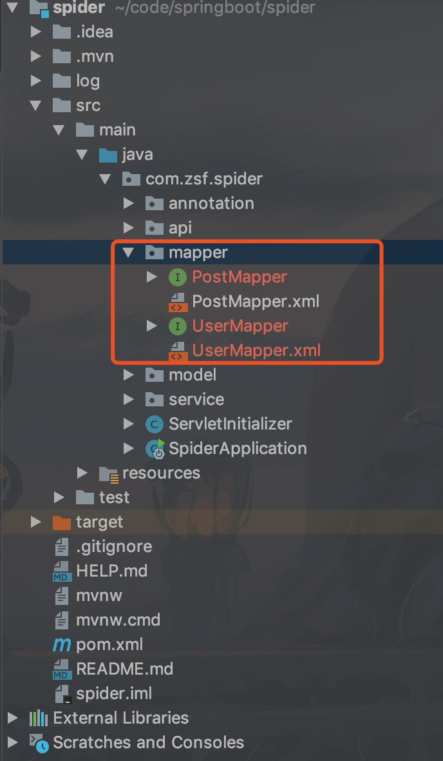Click the PostMapper interface icon
The height and width of the screenshot is (761, 443).
[178, 277]
